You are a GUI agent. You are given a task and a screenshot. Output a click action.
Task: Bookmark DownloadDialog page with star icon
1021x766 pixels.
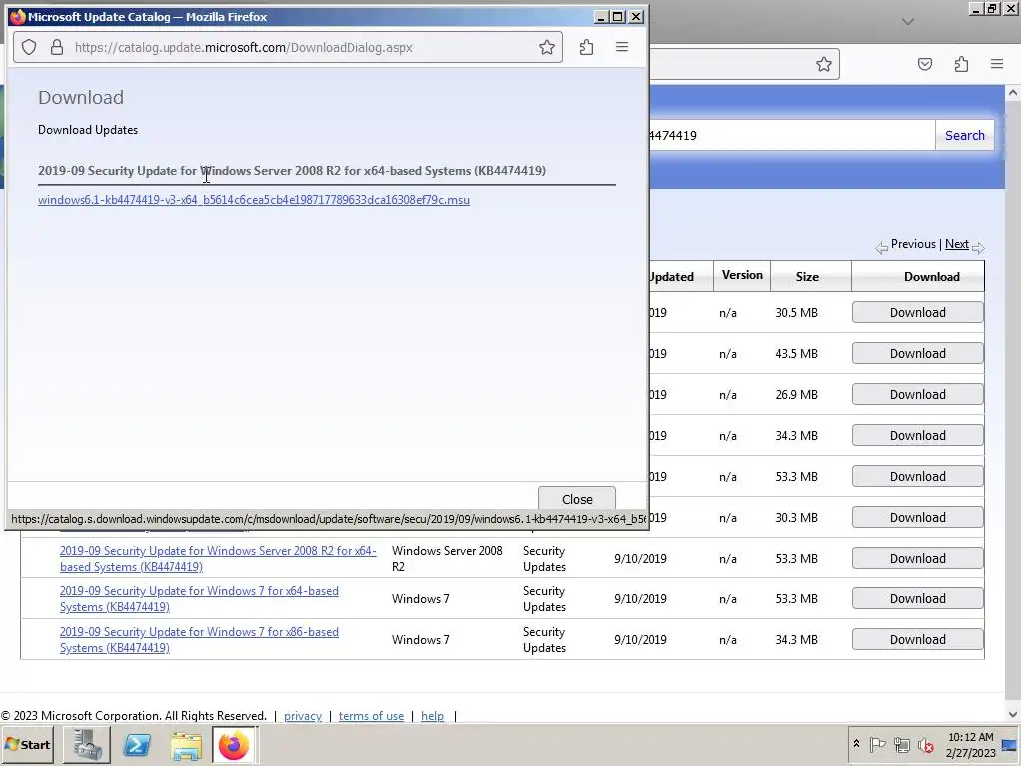point(547,47)
